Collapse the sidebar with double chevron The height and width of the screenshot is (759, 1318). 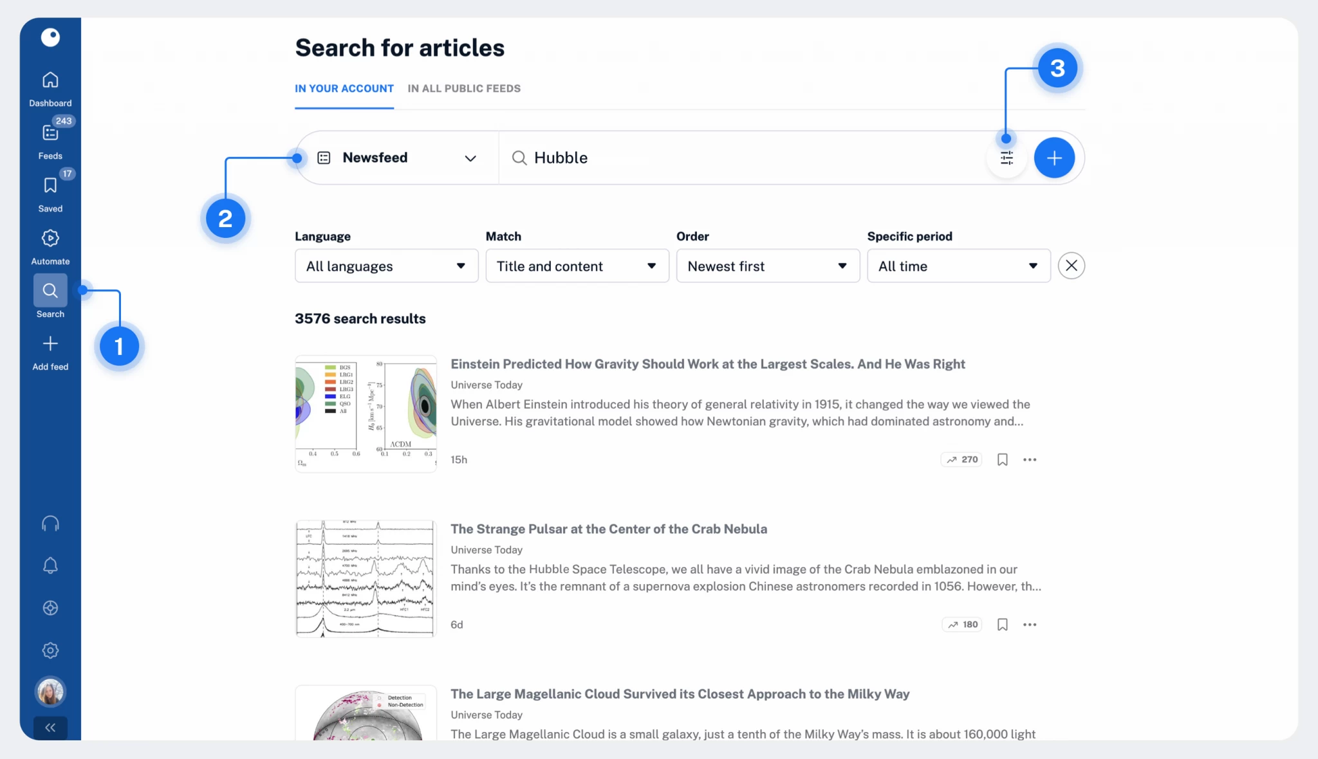point(50,727)
